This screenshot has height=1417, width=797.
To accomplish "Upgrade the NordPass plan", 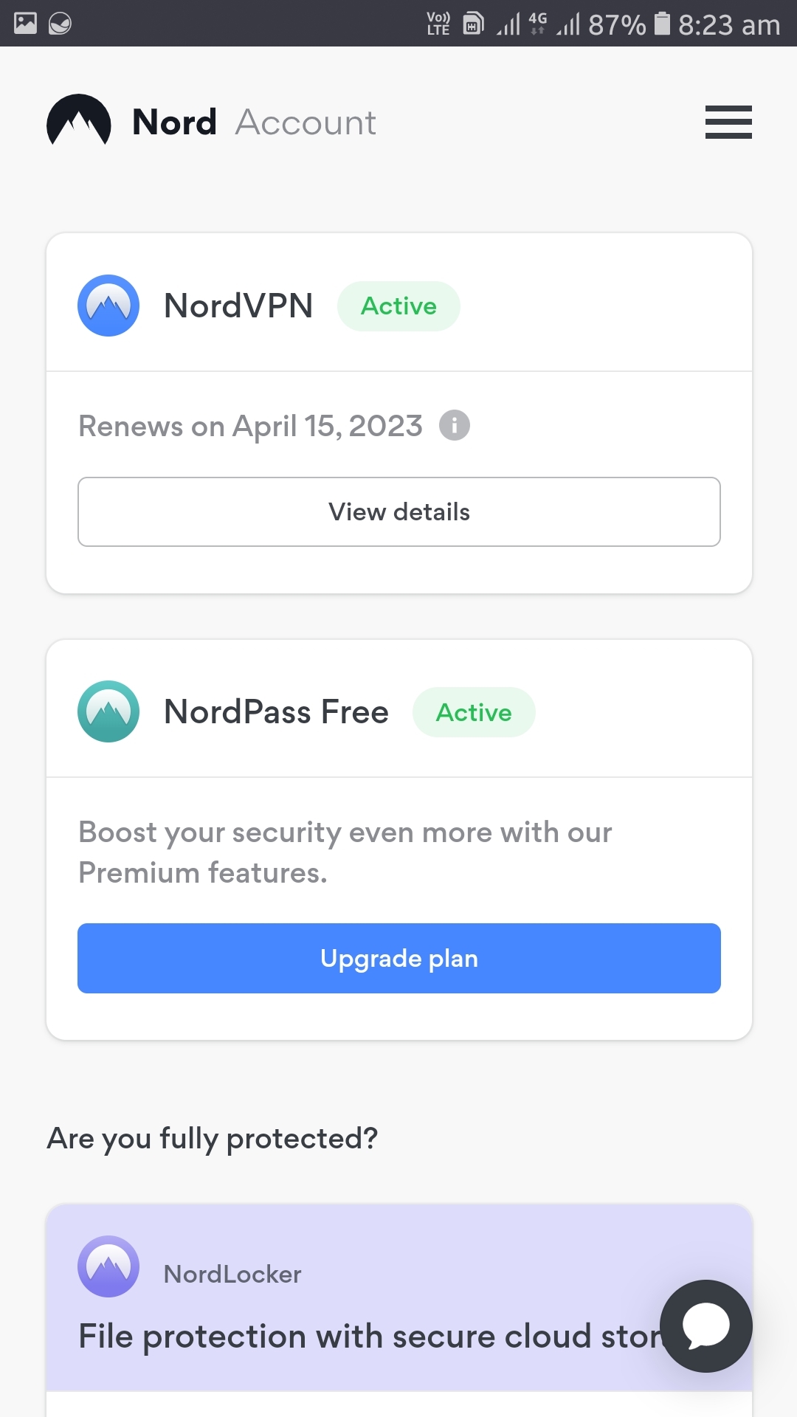I will click(399, 958).
